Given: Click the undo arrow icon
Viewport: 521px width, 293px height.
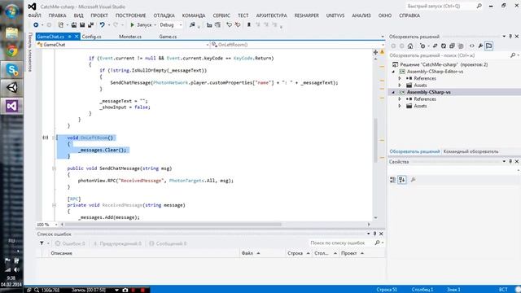Looking at the screenshot, I should coord(102,25).
